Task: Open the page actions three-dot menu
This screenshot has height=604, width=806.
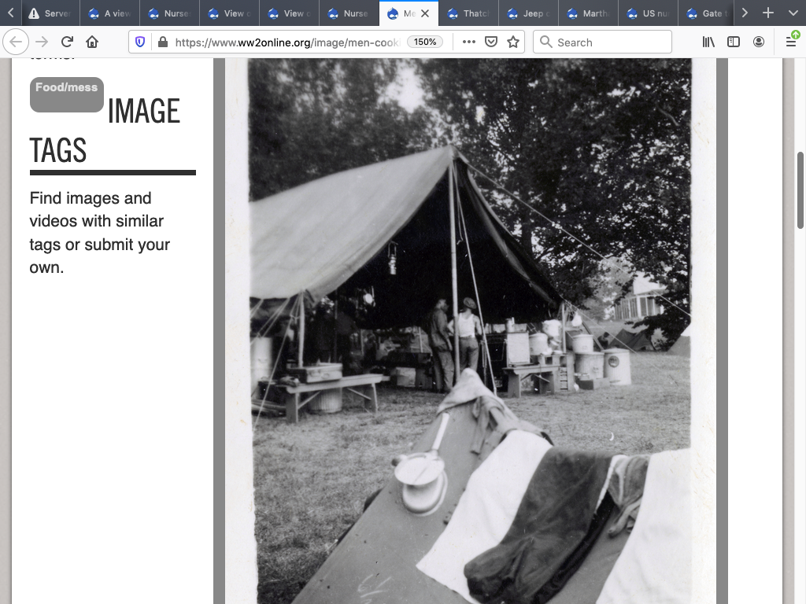Action: tap(469, 42)
